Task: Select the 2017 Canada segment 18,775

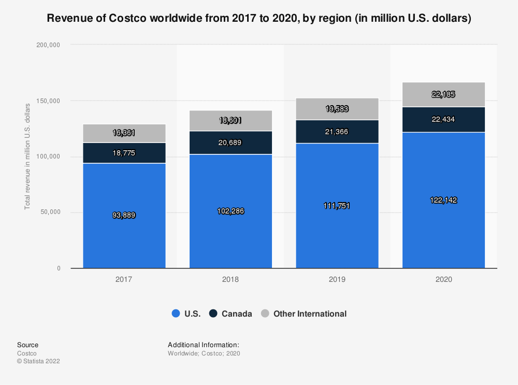Action: pyautogui.click(x=124, y=153)
